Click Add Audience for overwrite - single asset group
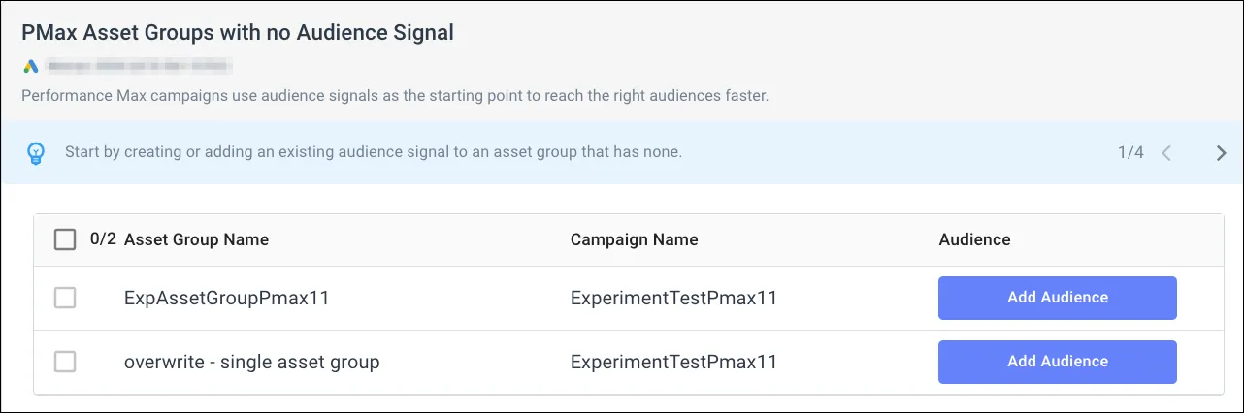The height and width of the screenshot is (413, 1244). tap(1057, 362)
